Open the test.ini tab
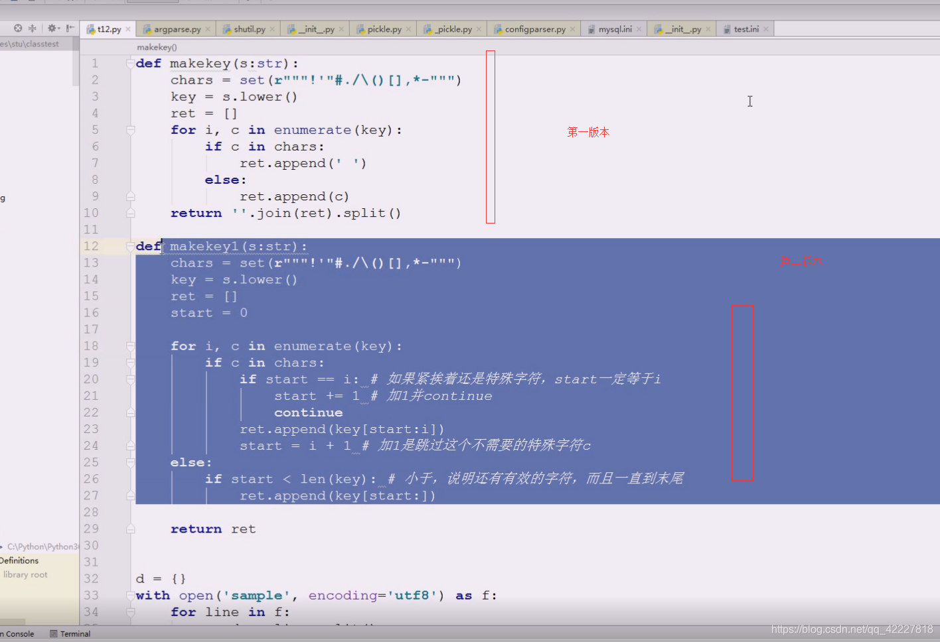940x642 pixels. point(746,29)
